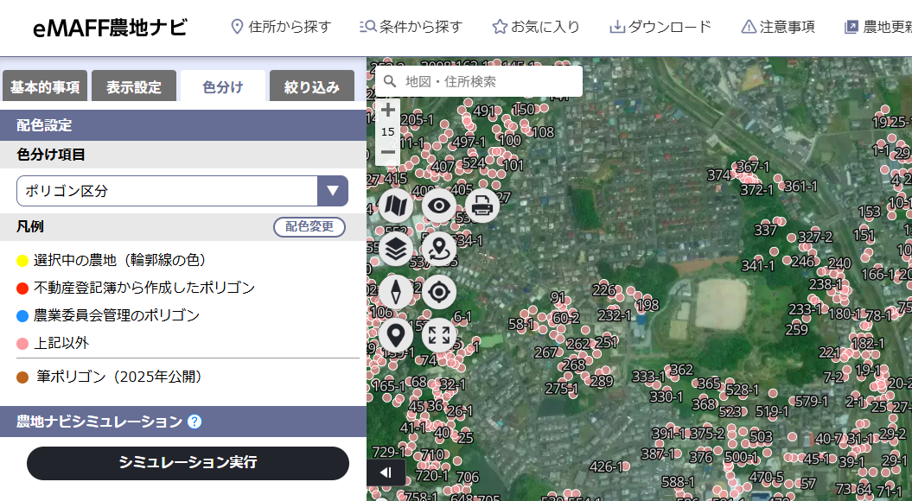Open the ダウンロード menu
This screenshot has width=912, height=501.
tap(660, 27)
